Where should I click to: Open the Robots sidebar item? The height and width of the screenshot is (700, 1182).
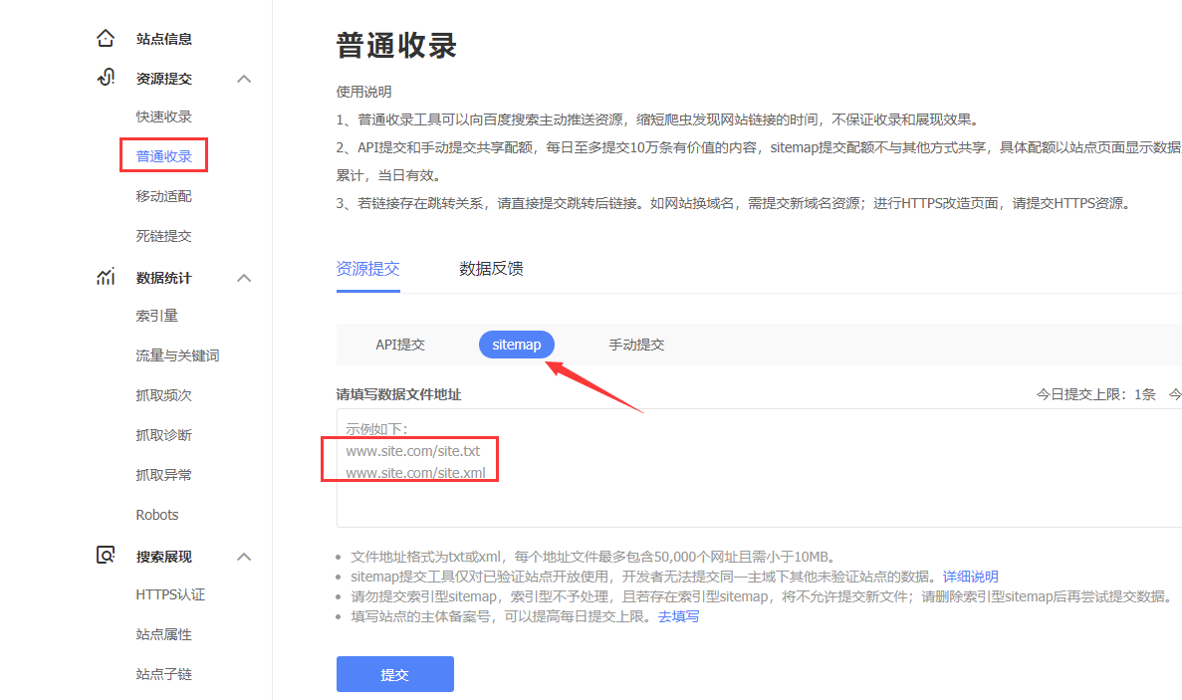(157, 515)
